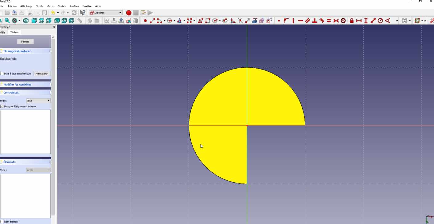Open the Profiles menu
This screenshot has width=434, height=224.
pos(74,6)
